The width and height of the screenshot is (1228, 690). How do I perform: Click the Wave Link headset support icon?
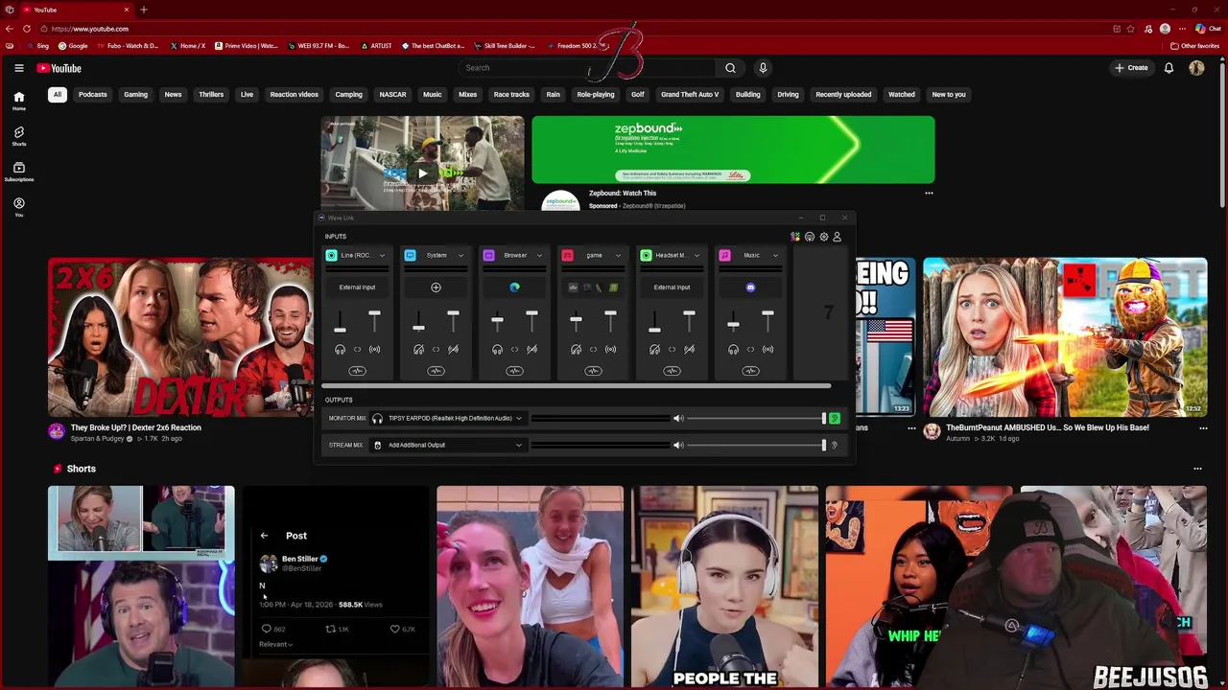click(810, 237)
